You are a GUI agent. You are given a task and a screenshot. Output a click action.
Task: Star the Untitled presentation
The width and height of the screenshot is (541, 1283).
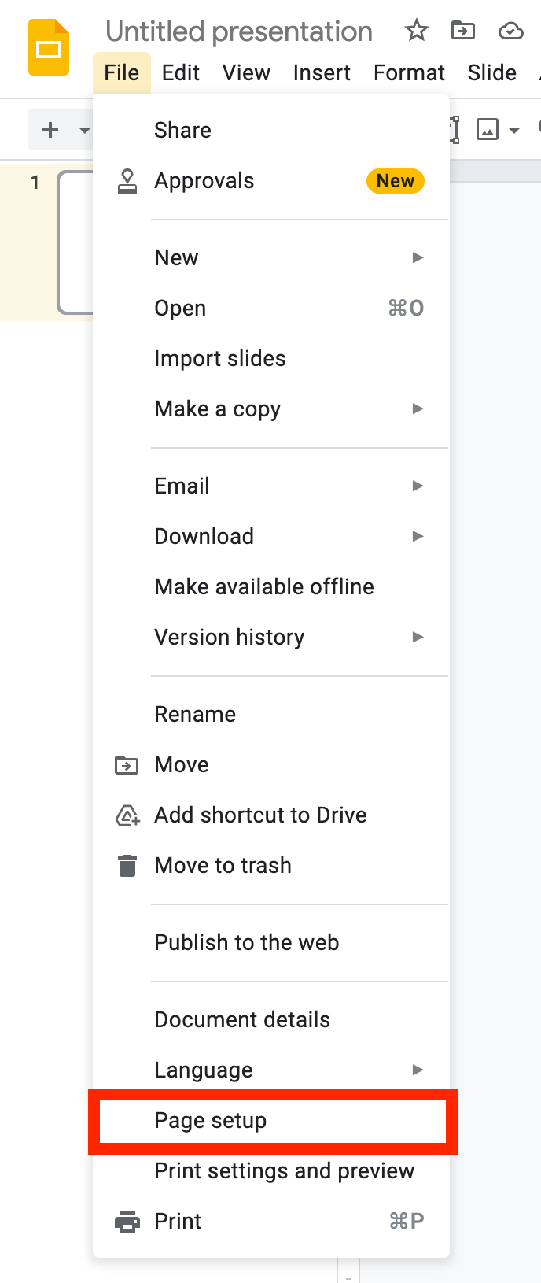coord(416,31)
